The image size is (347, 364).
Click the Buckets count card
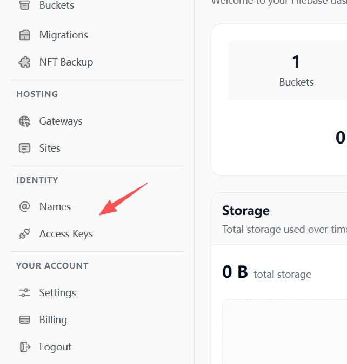(x=287, y=70)
